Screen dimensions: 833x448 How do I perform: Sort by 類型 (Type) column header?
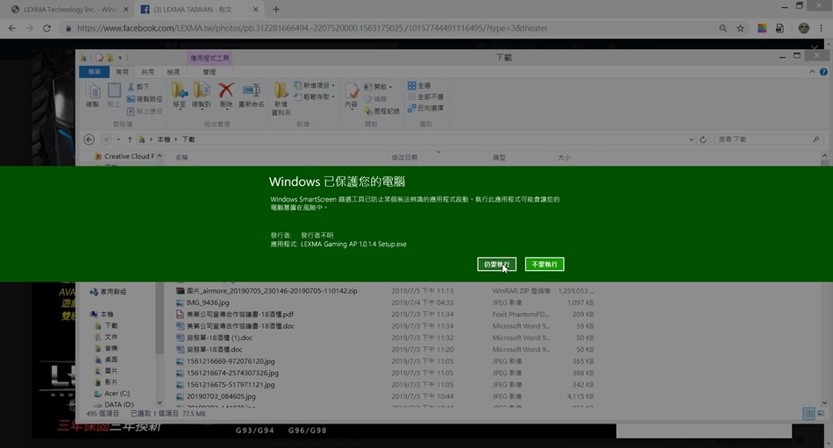point(499,157)
